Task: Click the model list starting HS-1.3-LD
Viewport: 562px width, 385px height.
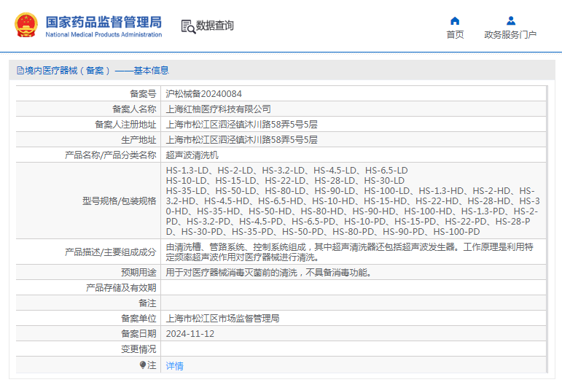Action: (353, 201)
